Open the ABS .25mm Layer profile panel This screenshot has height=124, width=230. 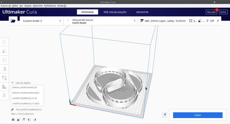pos(180,21)
